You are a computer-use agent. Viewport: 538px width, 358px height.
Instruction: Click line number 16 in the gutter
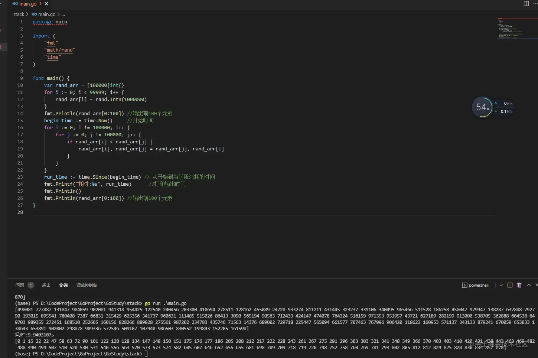20,128
